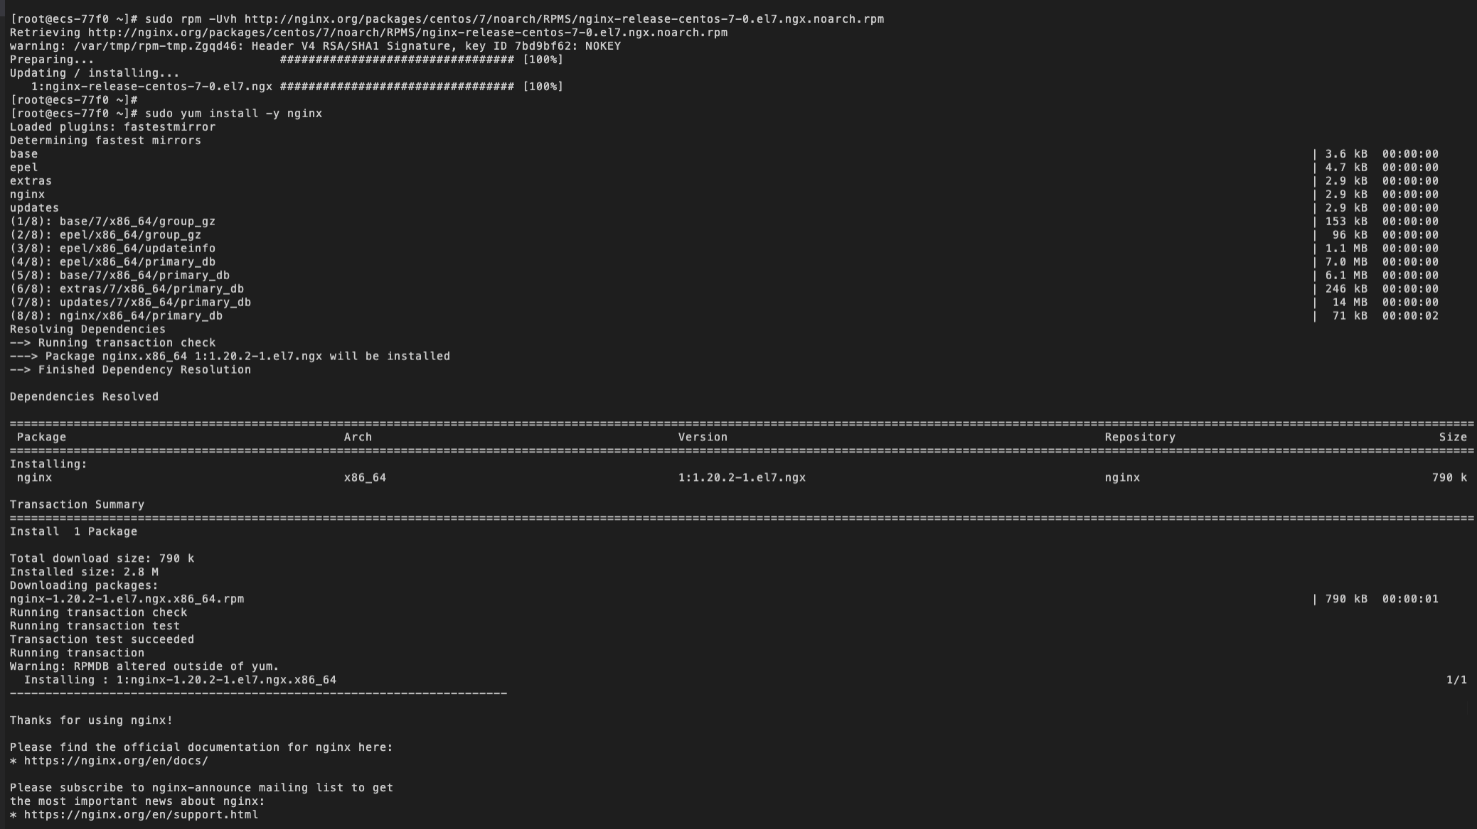The height and width of the screenshot is (829, 1477).
Task: Click the '790 k' size cell in table
Action: coord(1449,478)
